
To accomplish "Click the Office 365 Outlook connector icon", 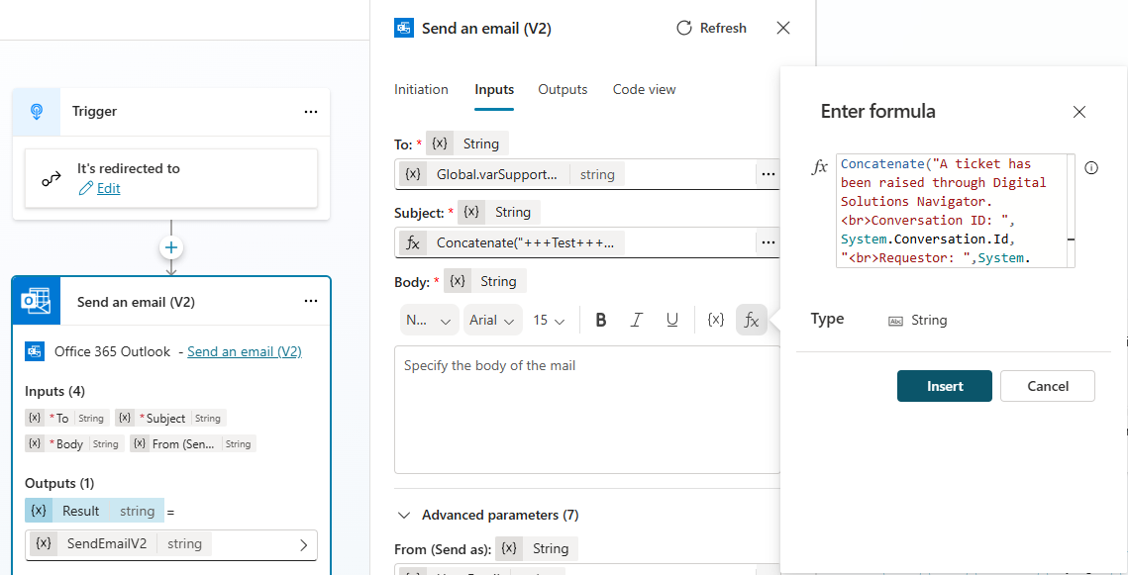I will [x=36, y=351].
